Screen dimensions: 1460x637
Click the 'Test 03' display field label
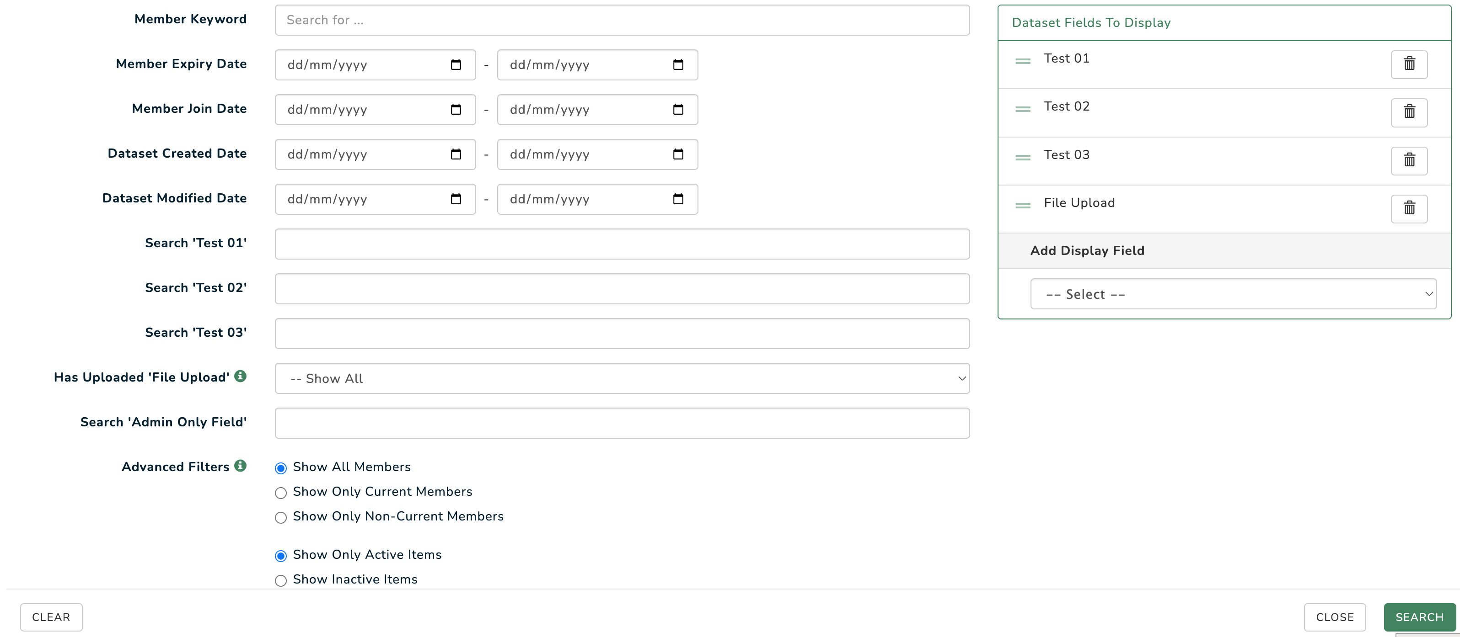(1066, 154)
